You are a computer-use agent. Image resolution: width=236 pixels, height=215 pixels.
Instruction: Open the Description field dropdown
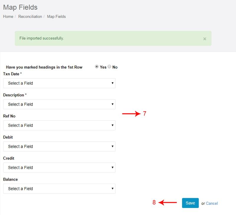tap(59, 104)
